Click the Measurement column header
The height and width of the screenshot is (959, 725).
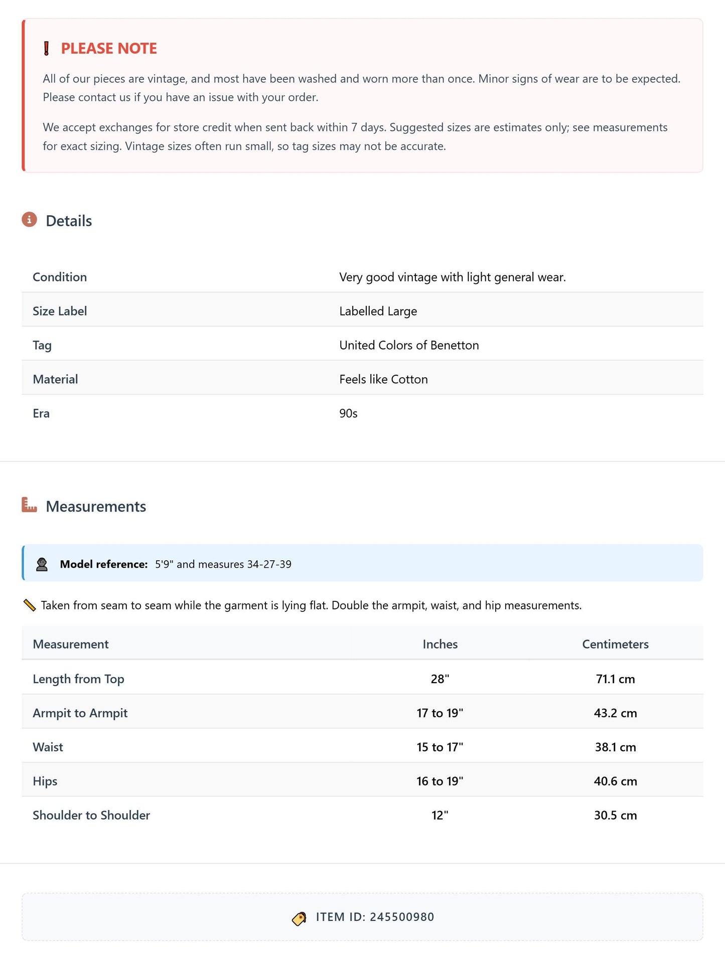pos(71,644)
